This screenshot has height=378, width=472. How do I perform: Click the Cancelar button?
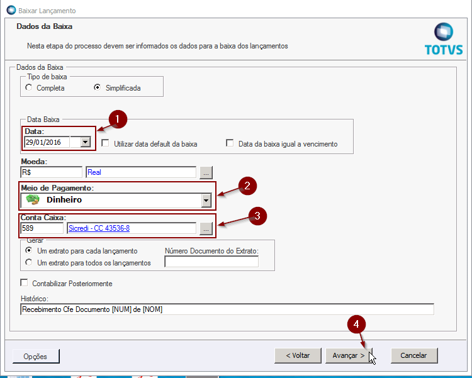[x=413, y=355]
